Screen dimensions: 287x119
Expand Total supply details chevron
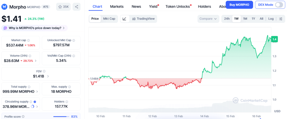(37, 91)
